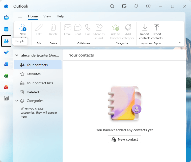Click the Your contacts heading text
The width and height of the screenshot is (191, 162).
81,55
